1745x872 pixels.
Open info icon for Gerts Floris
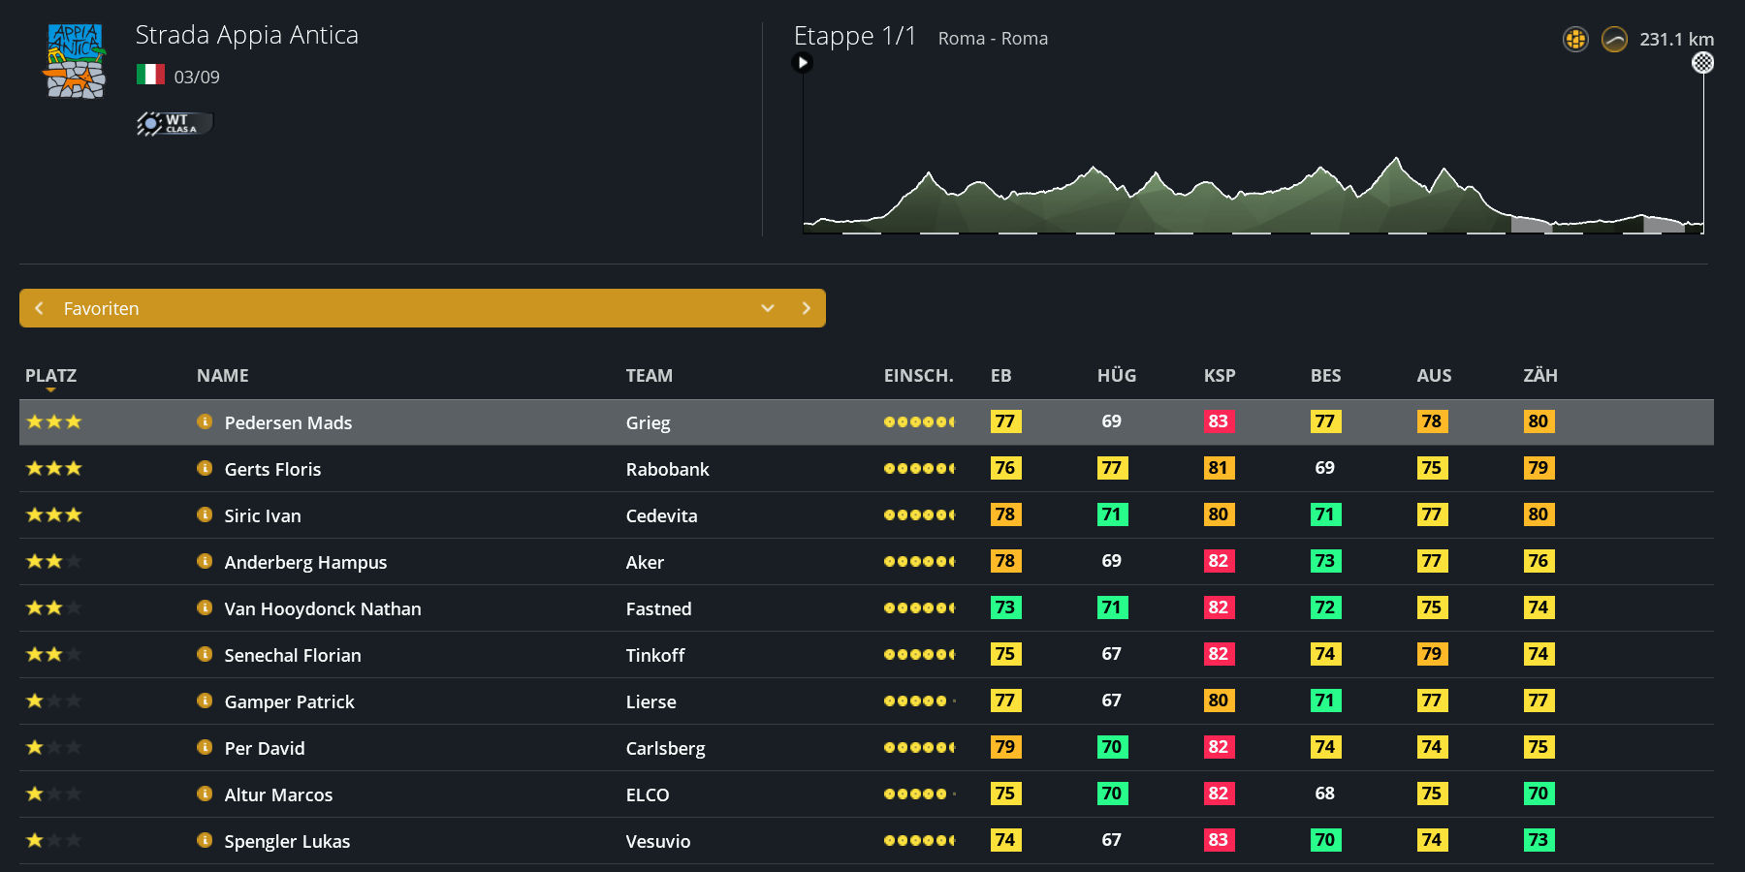click(205, 468)
